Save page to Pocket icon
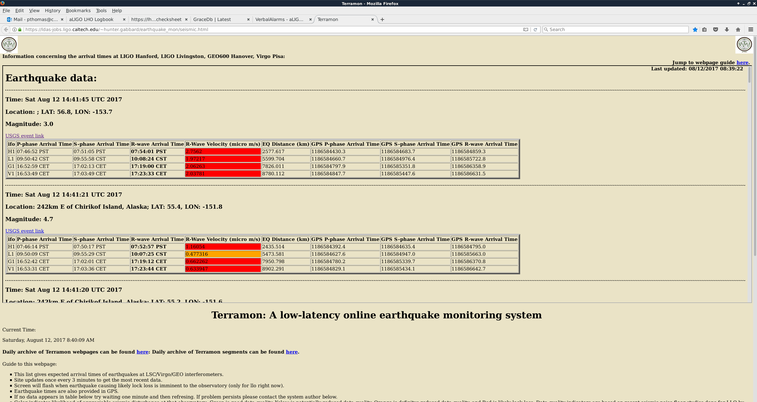This screenshot has height=402, width=757. coord(716,30)
